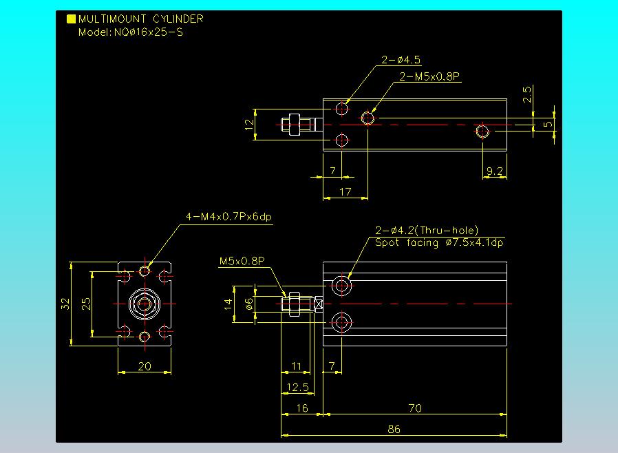Click the Model NQø16x25-S label
This screenshot has width=618, height=453.
131,32
